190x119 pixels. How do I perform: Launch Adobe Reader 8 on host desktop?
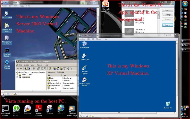pyautogui.click(x=39, y=111)
